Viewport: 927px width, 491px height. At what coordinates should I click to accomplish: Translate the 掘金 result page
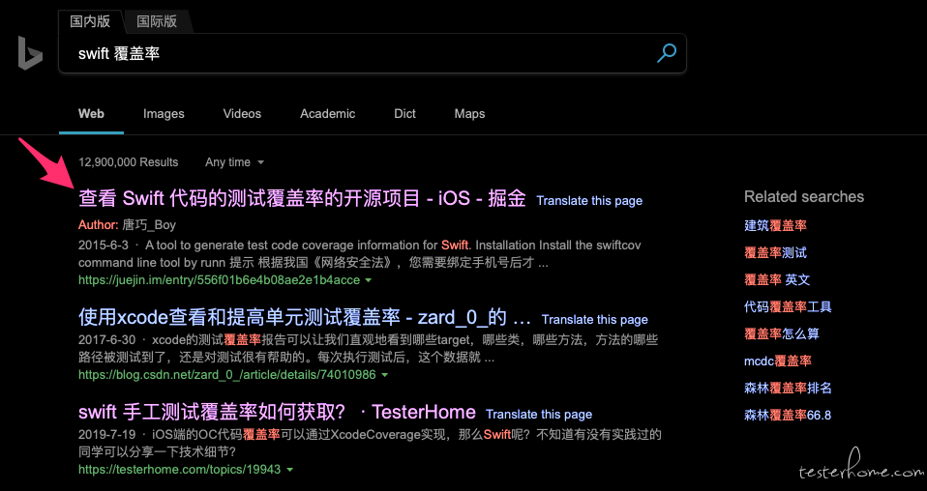(x=589, y=201)
